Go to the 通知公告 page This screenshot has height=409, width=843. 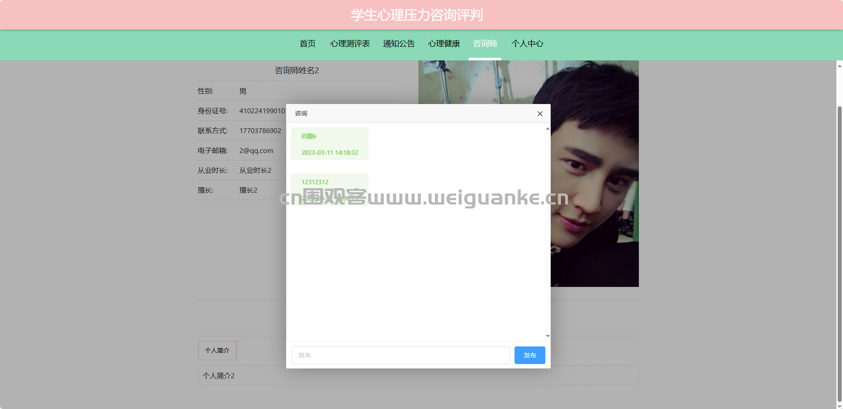click(x=399, y=44)
